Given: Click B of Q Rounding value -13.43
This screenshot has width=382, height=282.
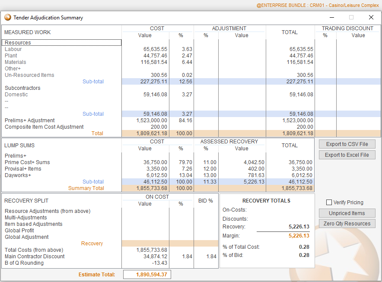Looking at the screenshot, I should [159, 263].
